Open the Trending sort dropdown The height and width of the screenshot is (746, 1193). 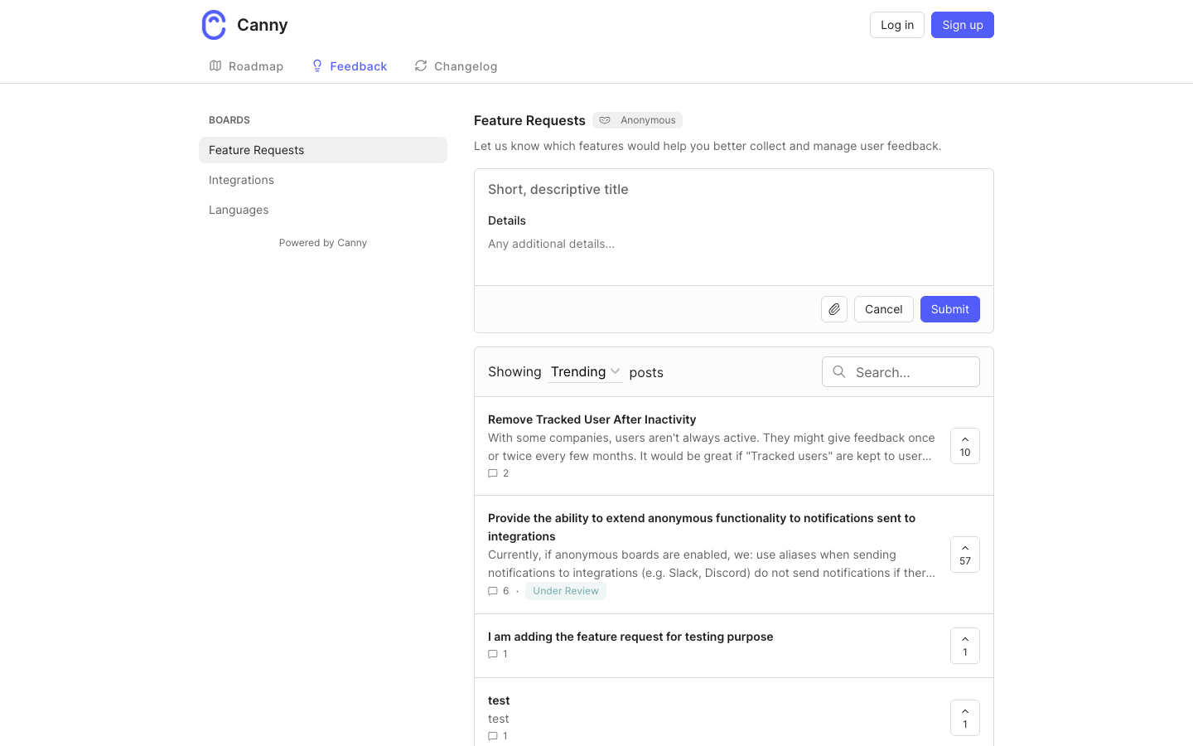pyautogui.click(x=586, y=371)
